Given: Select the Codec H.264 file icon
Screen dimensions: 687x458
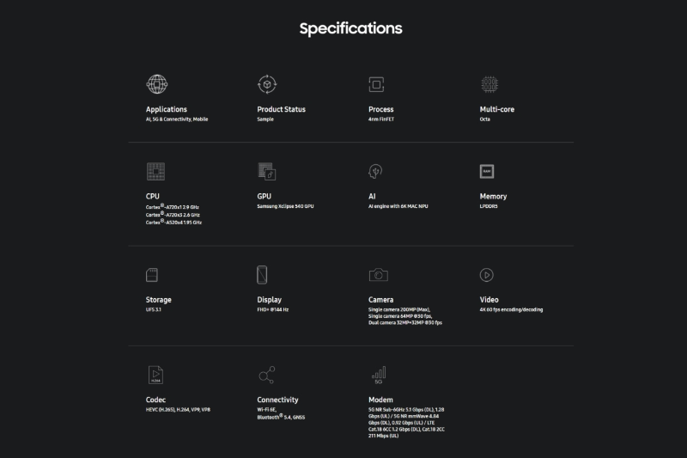Looking at the screenshot, I should click(155, 375).
